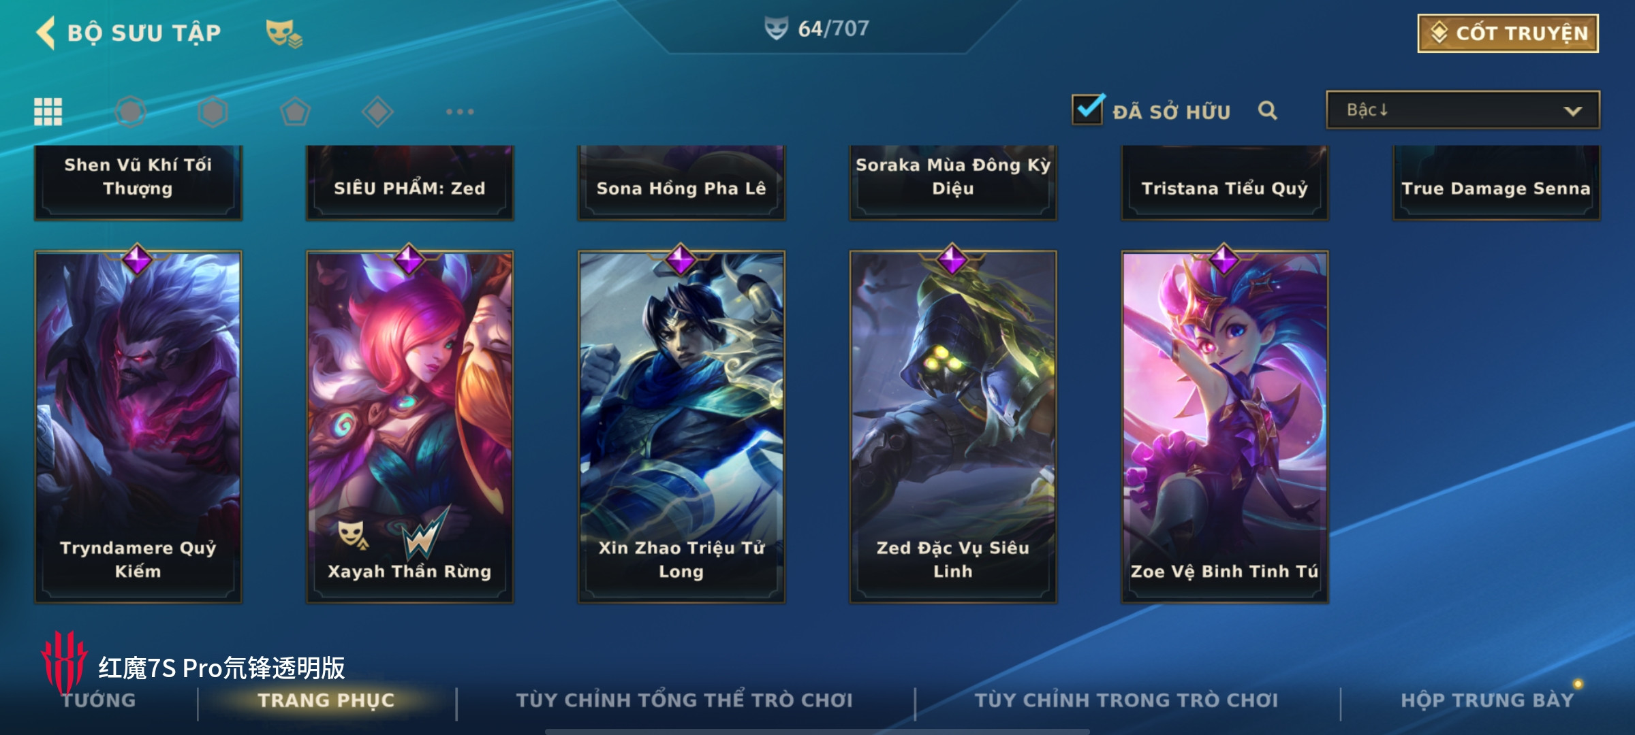Image resolution: width=1635 pixels, height=735 pixels.
Task: Show more filters with three dots
Action: click(x=460, y=112)
